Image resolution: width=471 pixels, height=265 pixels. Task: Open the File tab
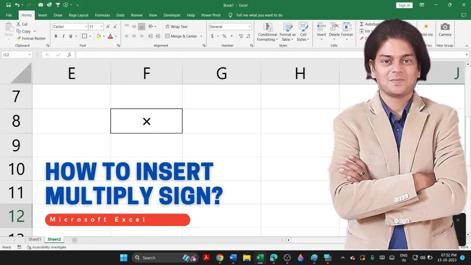pyautogui.click(x=9, y=15)
